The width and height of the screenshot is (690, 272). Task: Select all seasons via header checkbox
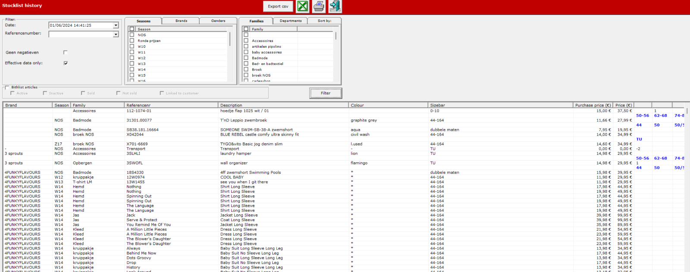[x=132, y=29]
